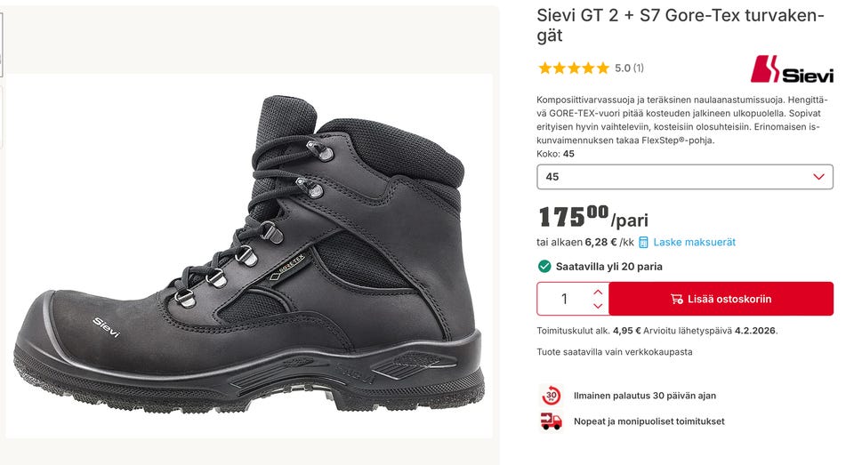The image size is (854, 465).
Task: Click the five-star rating stars
Action: [574, 68]
